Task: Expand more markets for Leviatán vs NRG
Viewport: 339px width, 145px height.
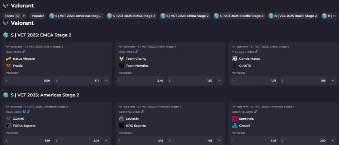Action: click(219, 141)
